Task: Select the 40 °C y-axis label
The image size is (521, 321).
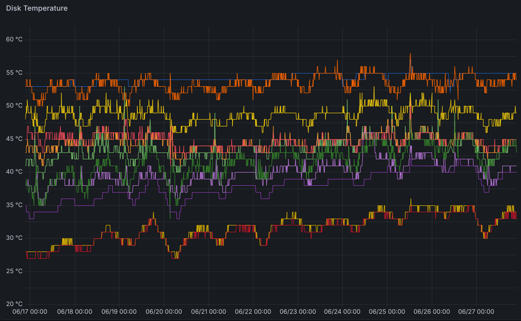Action: click(x=14, y=172)
